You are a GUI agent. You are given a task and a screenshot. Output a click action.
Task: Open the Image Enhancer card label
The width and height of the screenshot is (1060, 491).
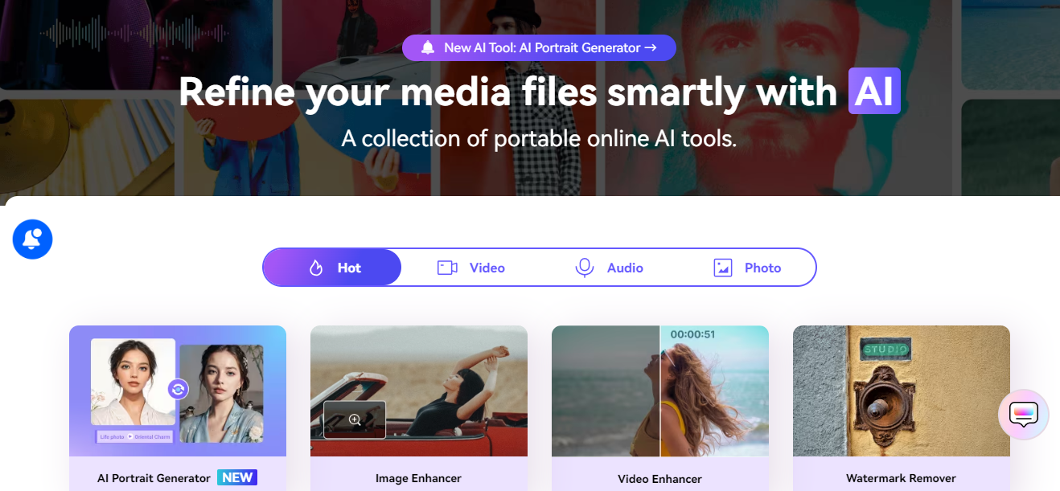point(419,478)
